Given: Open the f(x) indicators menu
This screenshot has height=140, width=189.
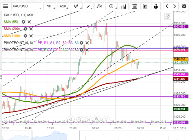Looking at the screenshot, I should pyautogui.click(x=100, y=6).
